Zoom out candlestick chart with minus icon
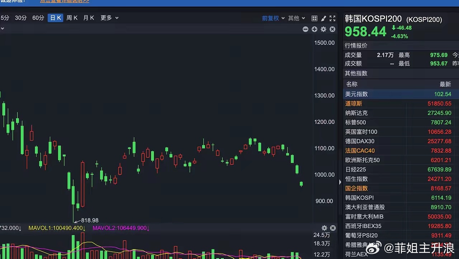This screenshot has height=259, width=459. (306, 29)
